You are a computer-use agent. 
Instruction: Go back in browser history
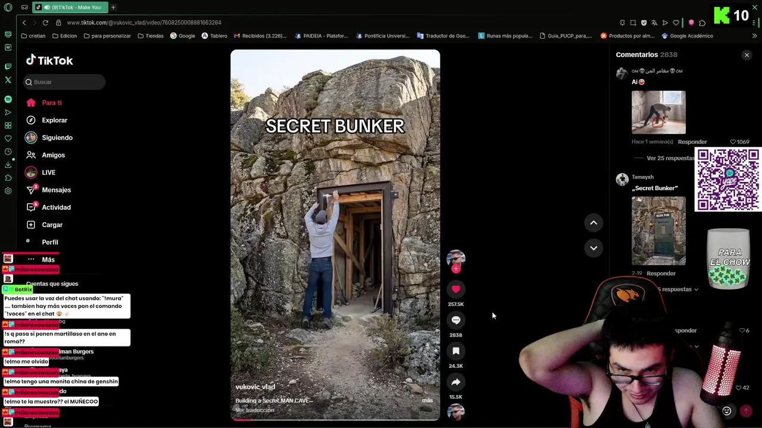point(24,23)
